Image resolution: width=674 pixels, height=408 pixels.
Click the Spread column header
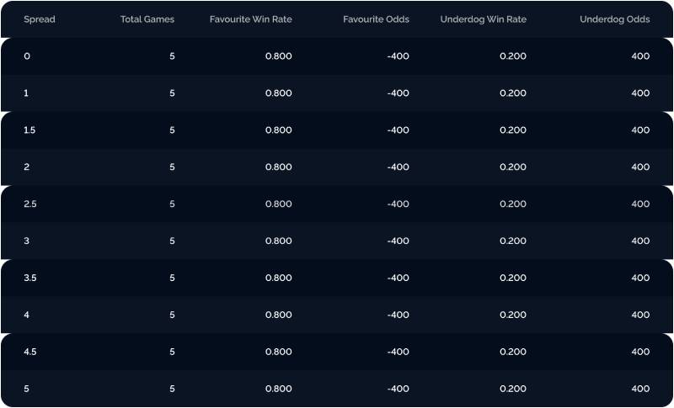(x=40, y=19)
